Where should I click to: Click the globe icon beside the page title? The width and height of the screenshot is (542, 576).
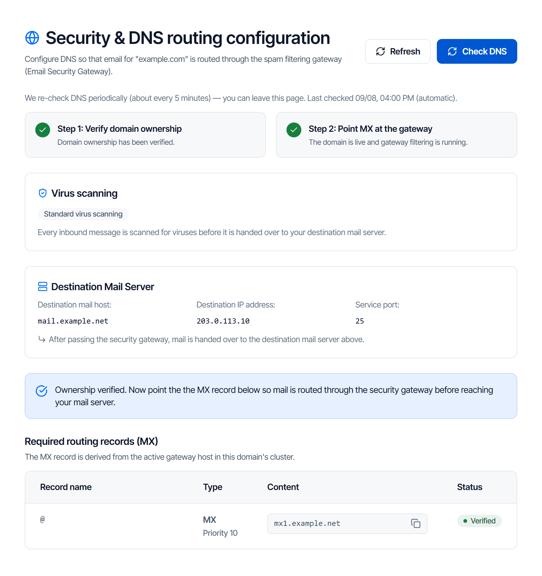32,38
